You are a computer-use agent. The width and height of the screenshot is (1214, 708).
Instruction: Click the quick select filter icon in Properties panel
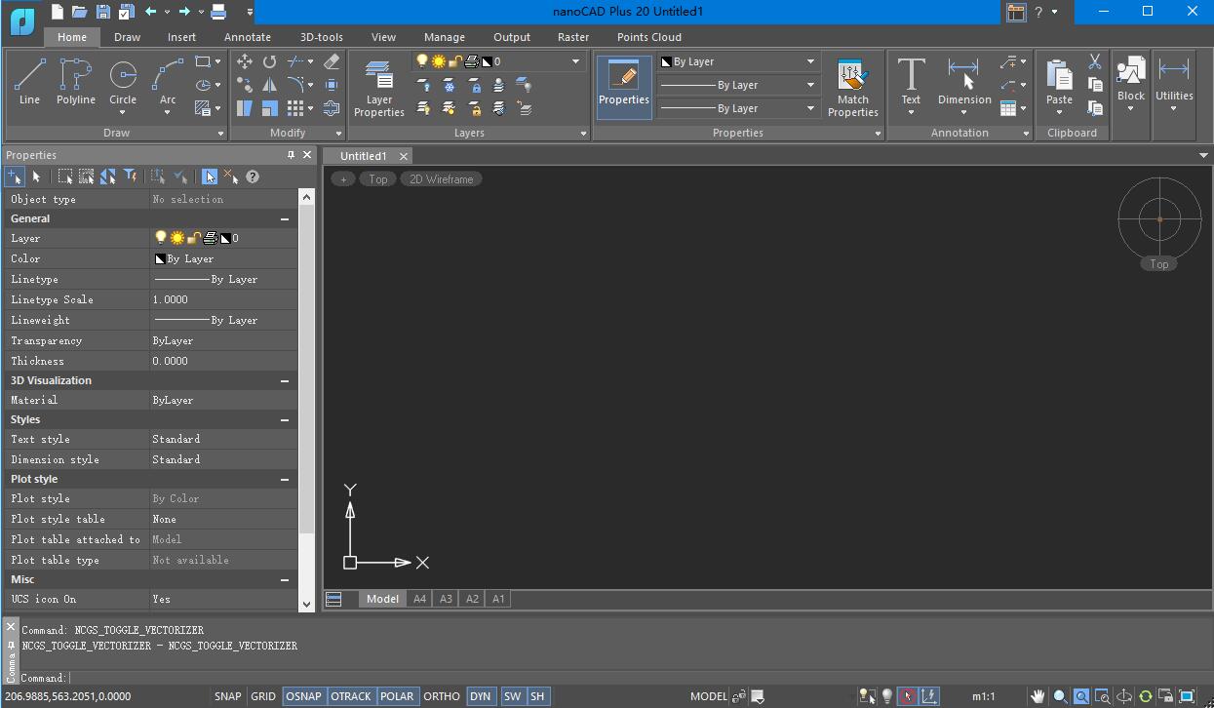point(130,177)
